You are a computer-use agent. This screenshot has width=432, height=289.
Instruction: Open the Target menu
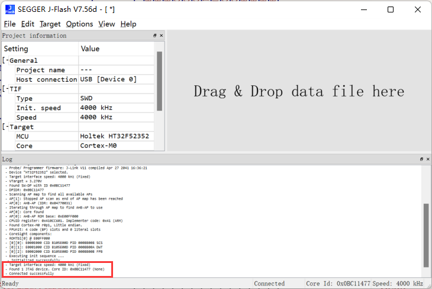click(x=50, y=24)
